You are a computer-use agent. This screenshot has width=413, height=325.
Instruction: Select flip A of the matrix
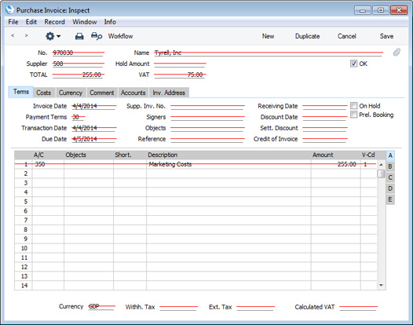390,155
